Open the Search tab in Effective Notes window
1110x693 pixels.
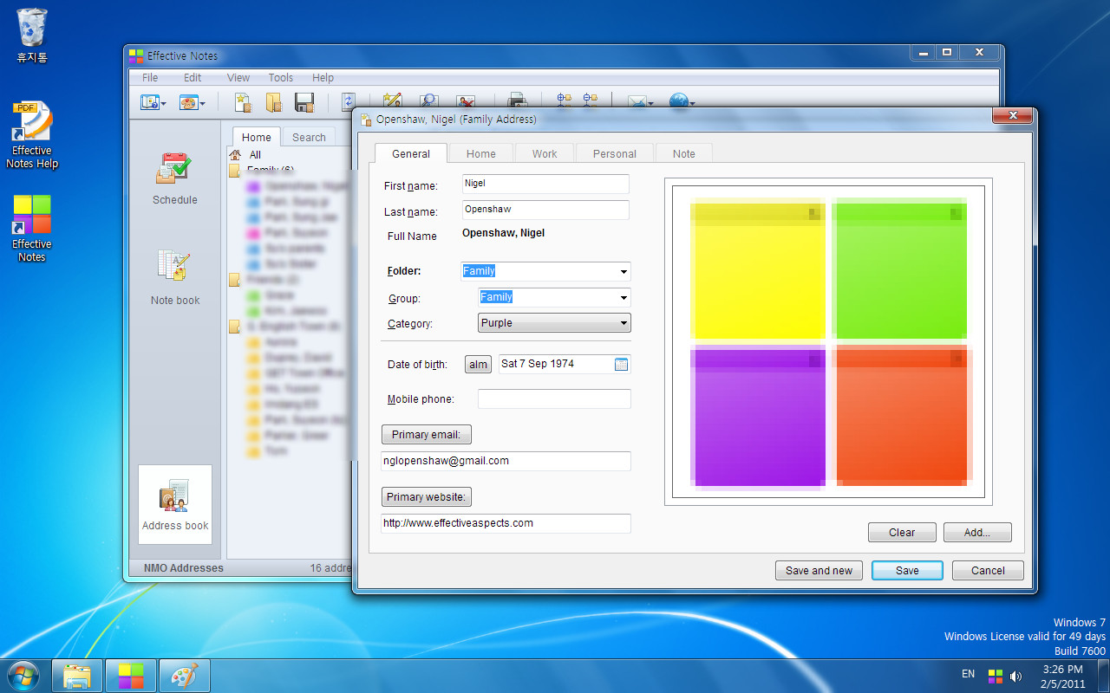tap(309, 137)
